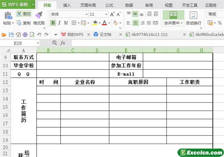This screenshot has width=224, height=157.
Task: Open the Borders dropdown arrow
Action: [78, 23]
